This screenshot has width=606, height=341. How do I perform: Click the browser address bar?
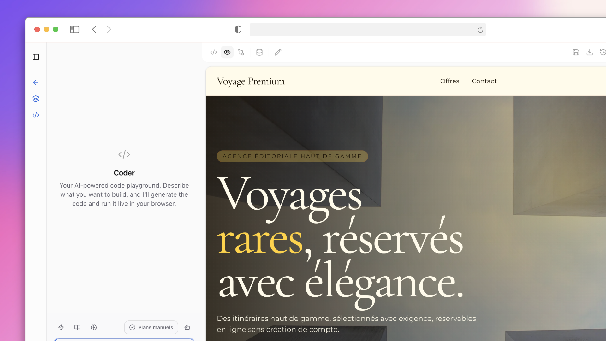(368, 29)
